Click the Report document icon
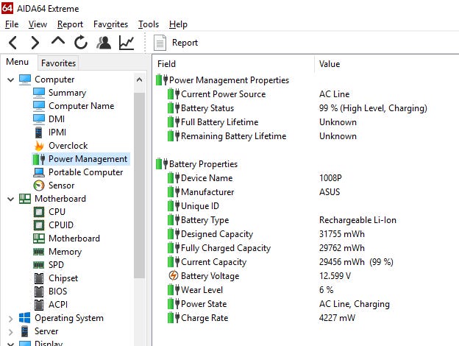459x346 pixels. (x=160, y=43)
